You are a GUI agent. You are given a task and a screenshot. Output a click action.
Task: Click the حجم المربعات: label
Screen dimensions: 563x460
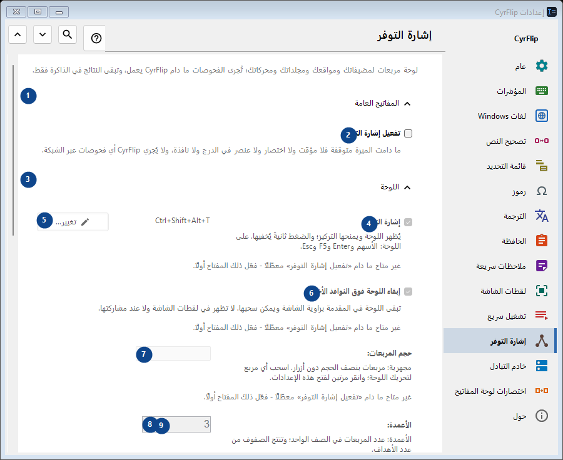pos(389,353)
